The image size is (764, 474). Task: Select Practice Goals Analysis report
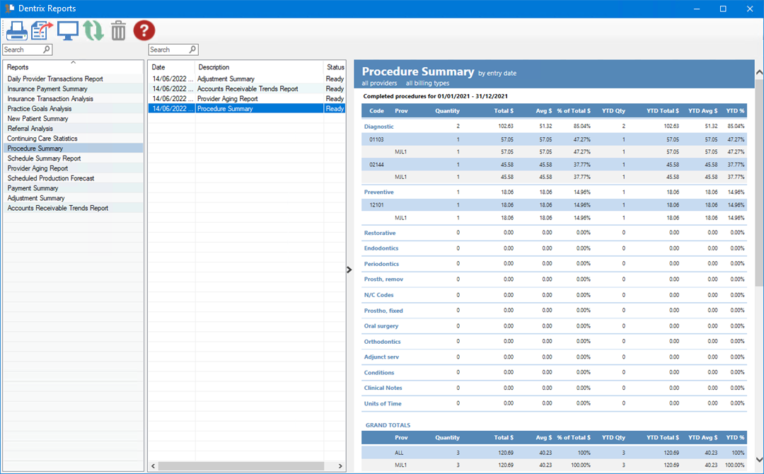[x=40, y=109]
